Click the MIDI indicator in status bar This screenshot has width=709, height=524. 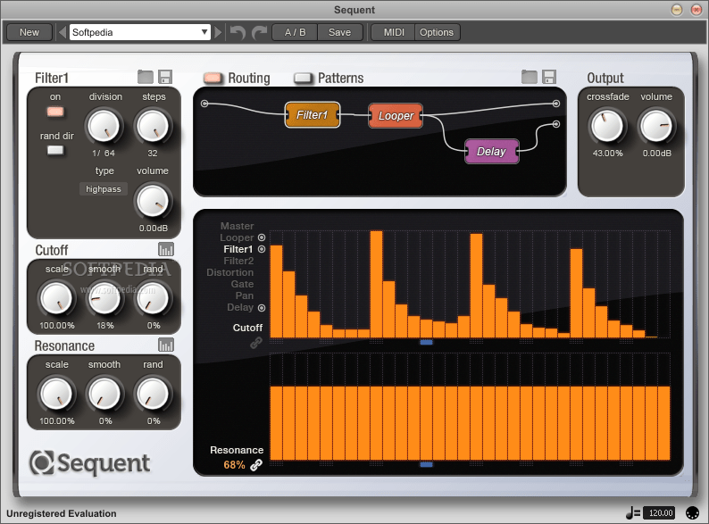692,512
